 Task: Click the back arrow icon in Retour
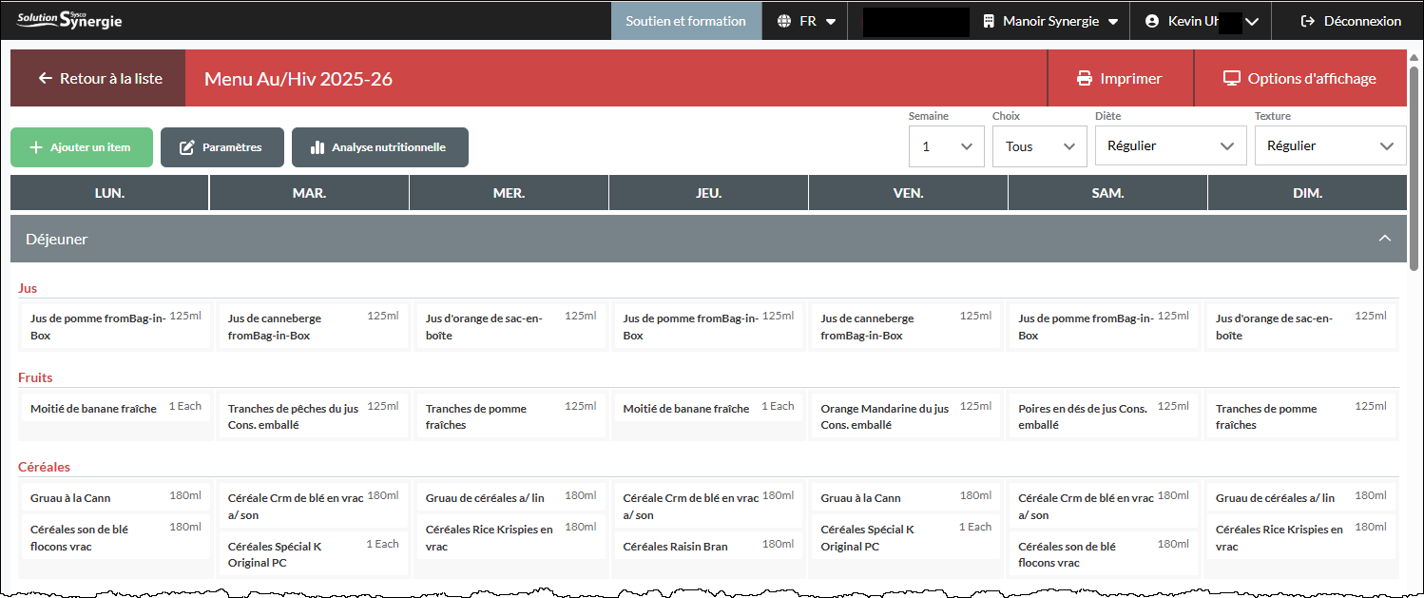(45, 79)
